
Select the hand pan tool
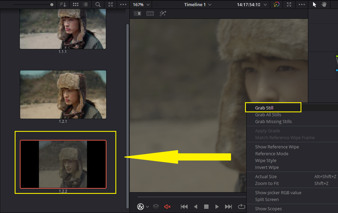324,5
